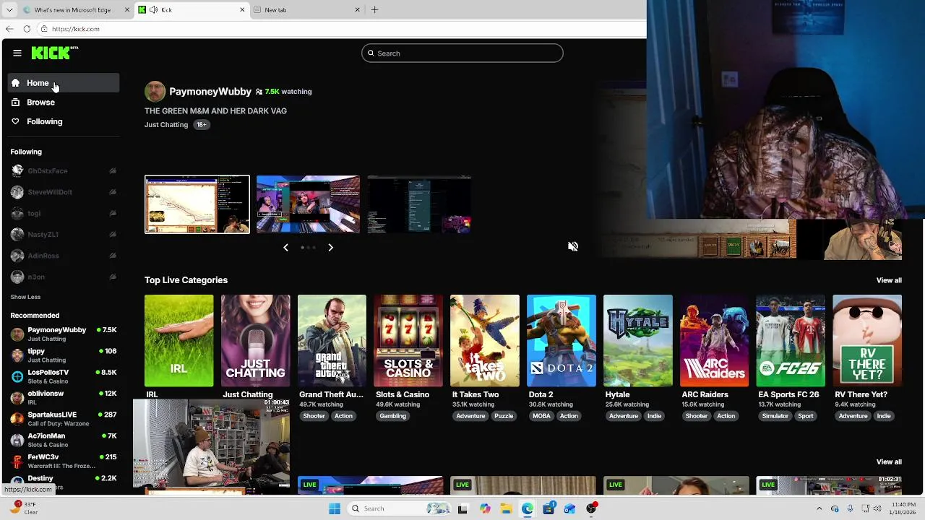Image resolution: width=925 pixels, height=520 pixels.
Task: Open tippy recommended channel
Action: [64, 355]
